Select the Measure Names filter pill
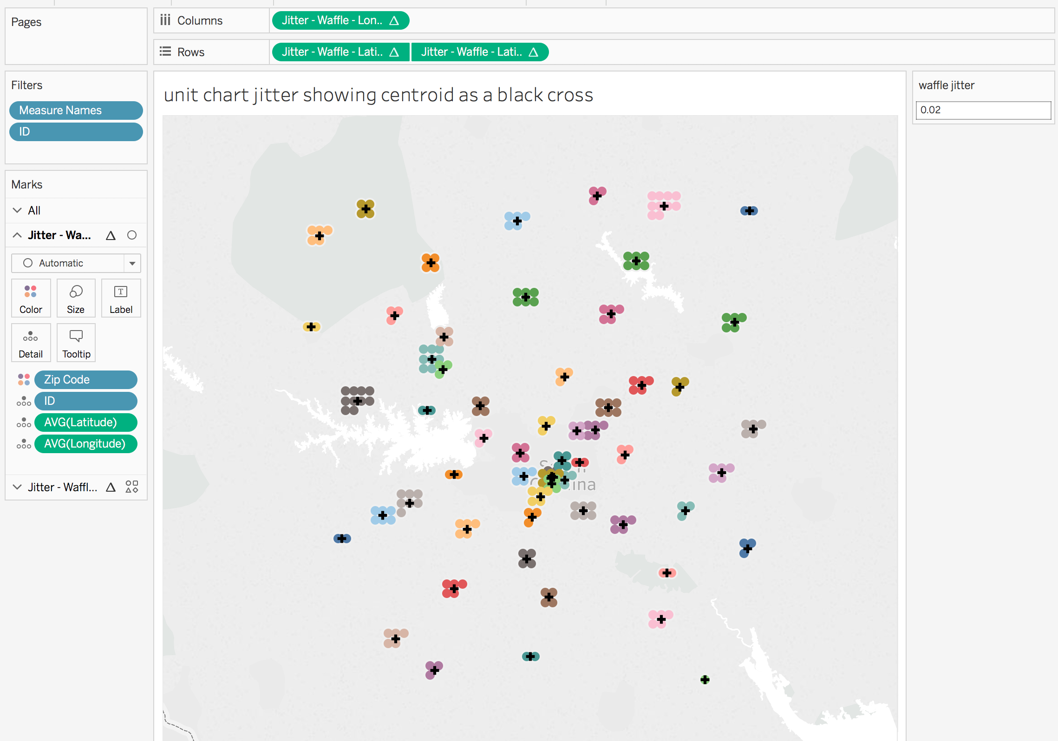Image resolution: width=1058 pixels, height=741 pixels. click(76, 110)
